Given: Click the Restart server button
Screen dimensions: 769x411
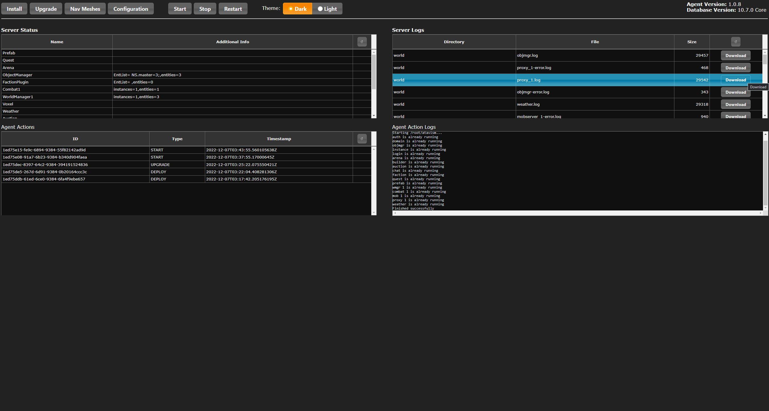Looking at the screenshot, I should point(233,9).
